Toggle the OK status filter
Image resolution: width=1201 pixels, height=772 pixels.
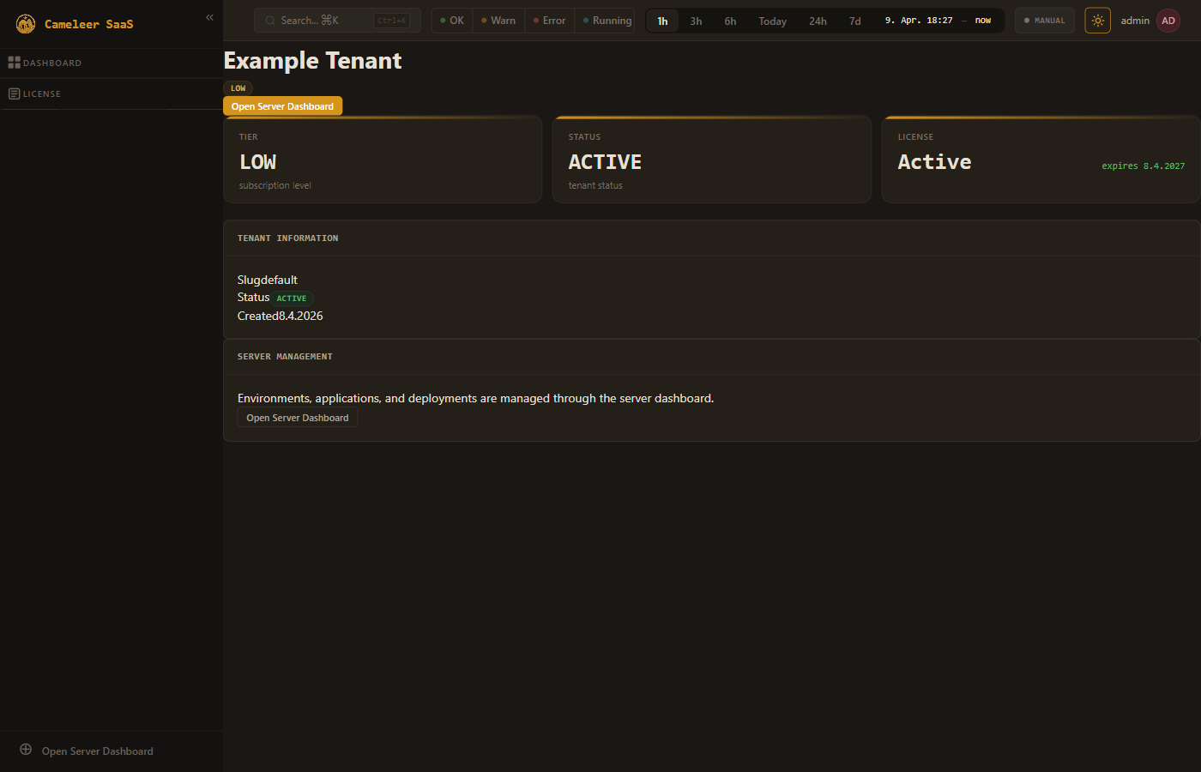(x=452, y=21)
